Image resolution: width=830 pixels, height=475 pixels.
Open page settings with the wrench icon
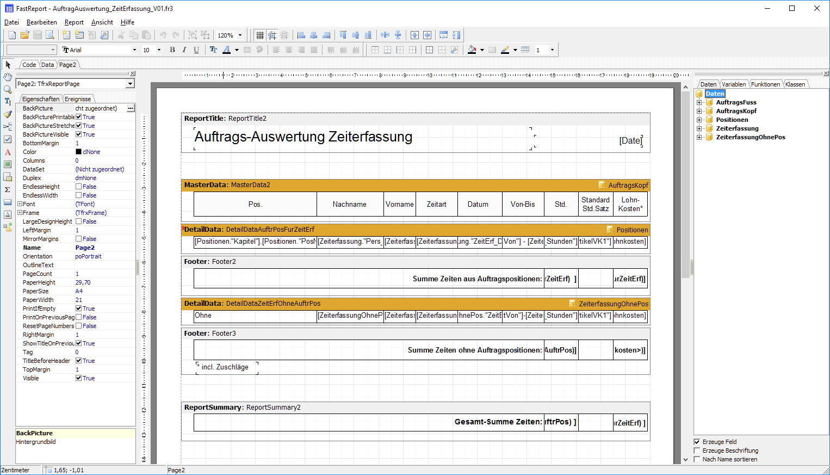104,35
